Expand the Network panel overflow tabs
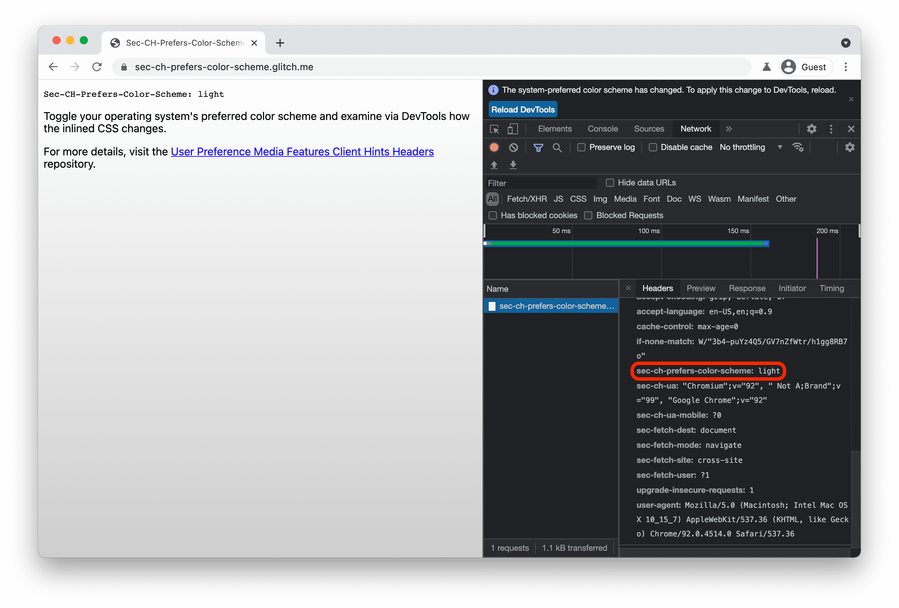899x608 pixels. pos(729,128)
